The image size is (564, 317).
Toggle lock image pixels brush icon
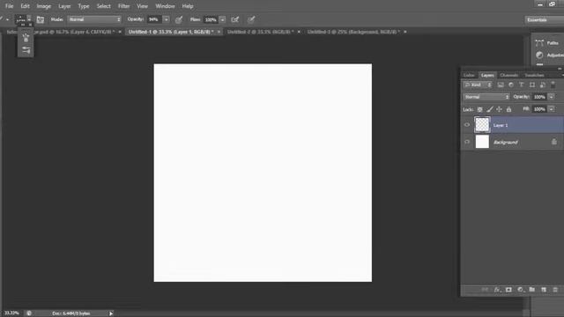click(490, 109)
